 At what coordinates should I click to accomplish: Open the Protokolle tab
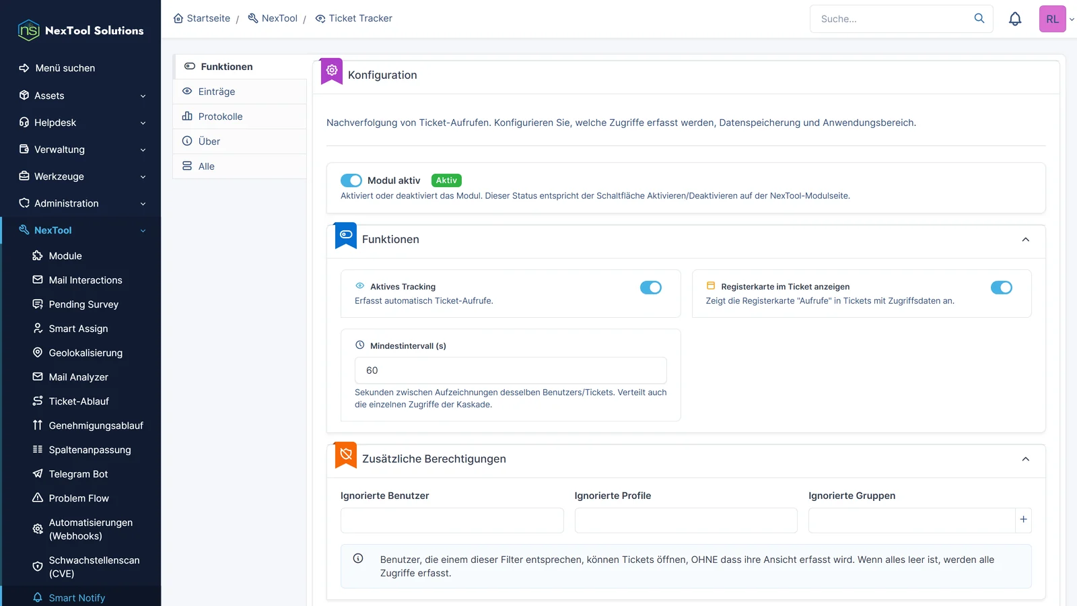pos(240,116)
